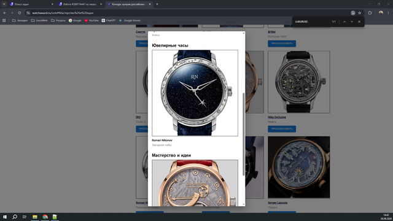
Task: Go back to previous page
Action: point(4,13)
